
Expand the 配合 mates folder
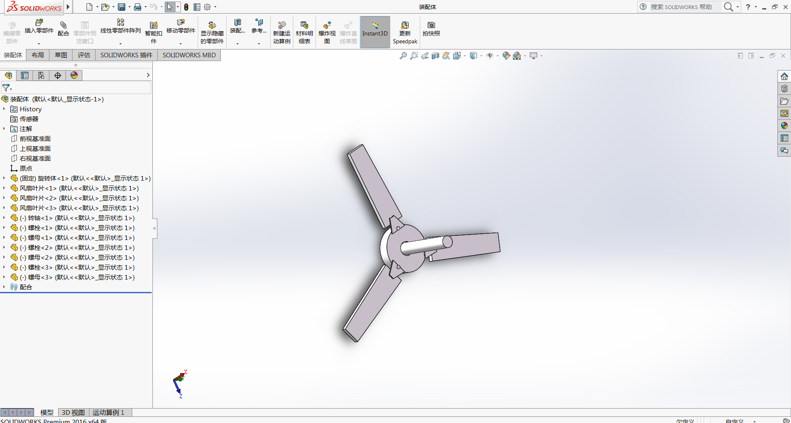click(4, 287)
